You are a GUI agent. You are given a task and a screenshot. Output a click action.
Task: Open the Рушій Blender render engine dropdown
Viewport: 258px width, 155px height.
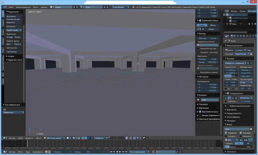[x=120, y=7]
